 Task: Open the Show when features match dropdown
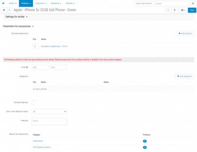tap(49, 111)
